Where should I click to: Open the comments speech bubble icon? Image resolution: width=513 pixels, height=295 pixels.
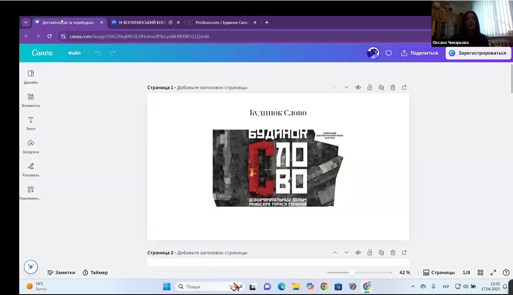[389, 53]
